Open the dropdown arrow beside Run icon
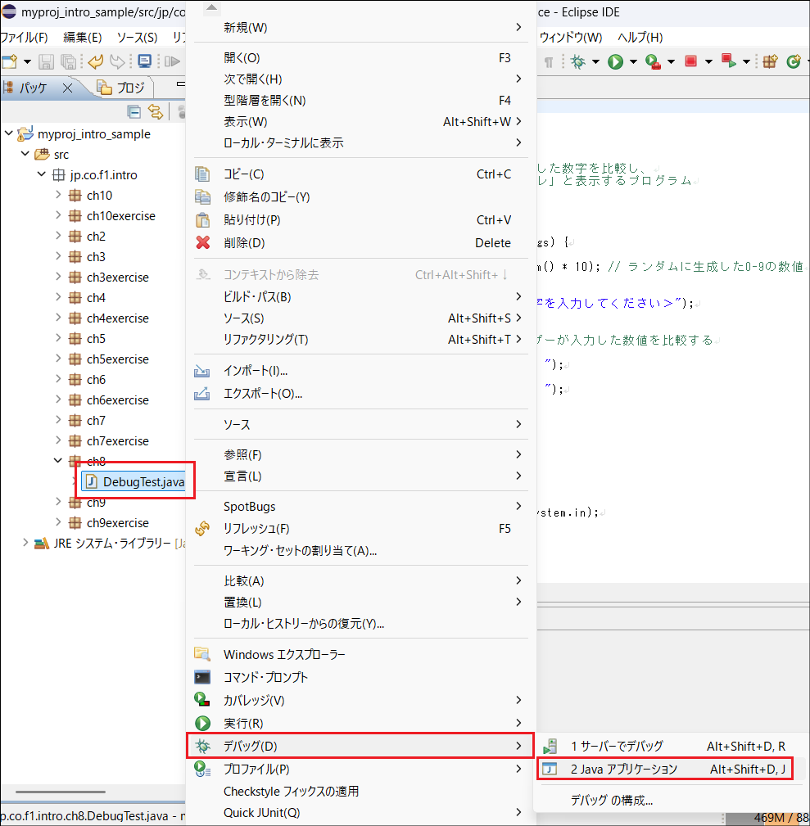This screenshot has height=826, width=810. point(633,61)
